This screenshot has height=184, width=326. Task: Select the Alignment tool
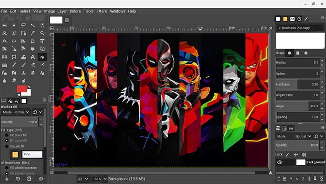23,41
